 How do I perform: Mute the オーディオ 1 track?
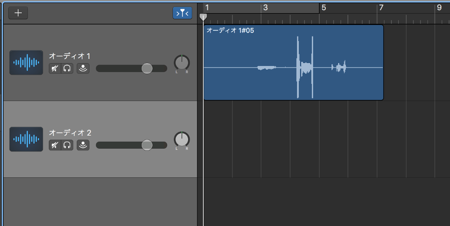(x=55, y=69)
